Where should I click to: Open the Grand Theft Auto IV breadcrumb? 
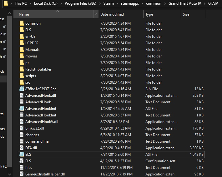(x=184, y=3)
